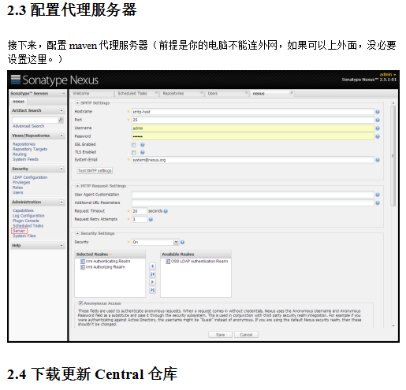Collapse the Administration sidebar panel
The image size is (406, 390).
point(61,202)
